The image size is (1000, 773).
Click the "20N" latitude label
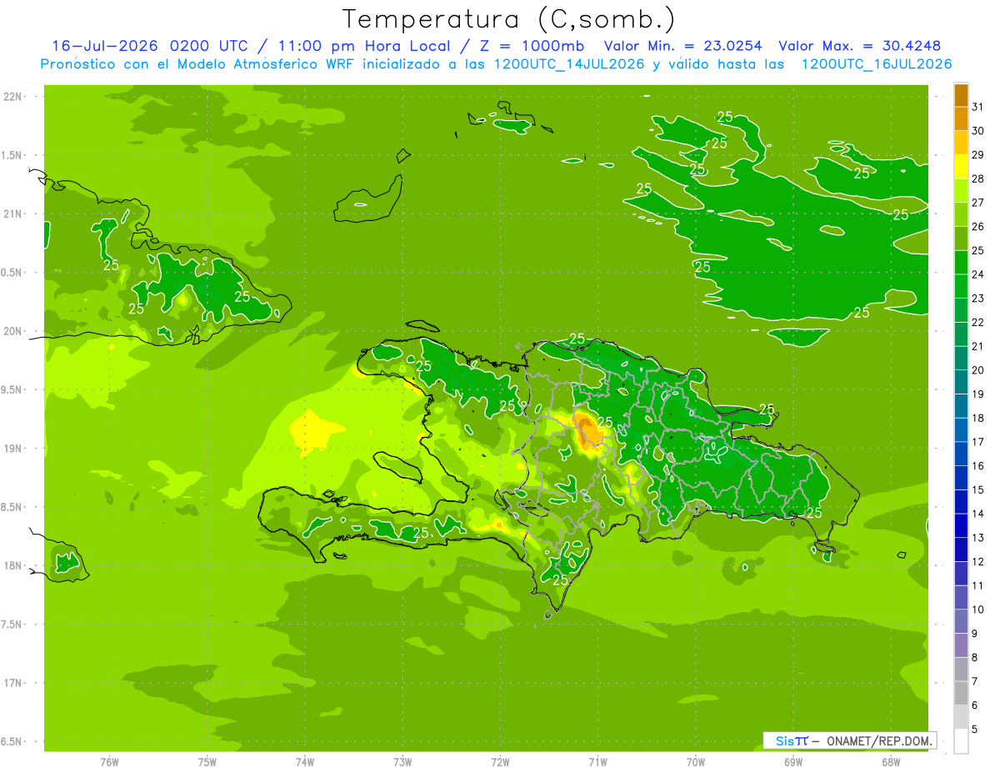[x=13, y=331]
